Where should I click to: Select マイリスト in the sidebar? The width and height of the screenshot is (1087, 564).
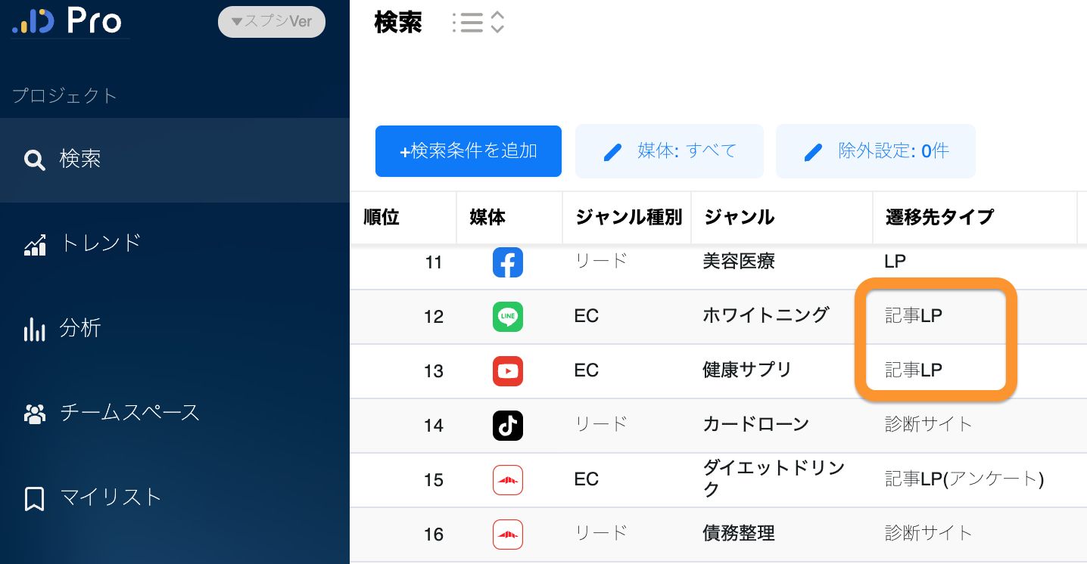[x=111, y=497]
